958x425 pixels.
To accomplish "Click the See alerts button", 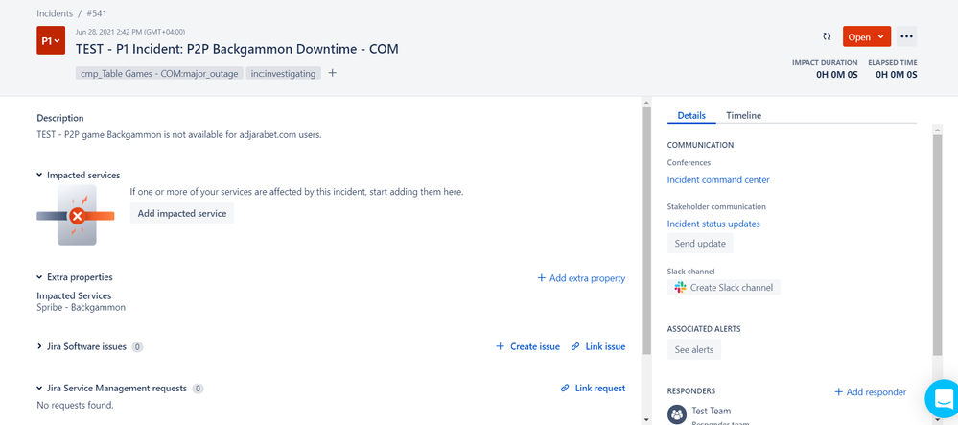I will coord(694,350).
